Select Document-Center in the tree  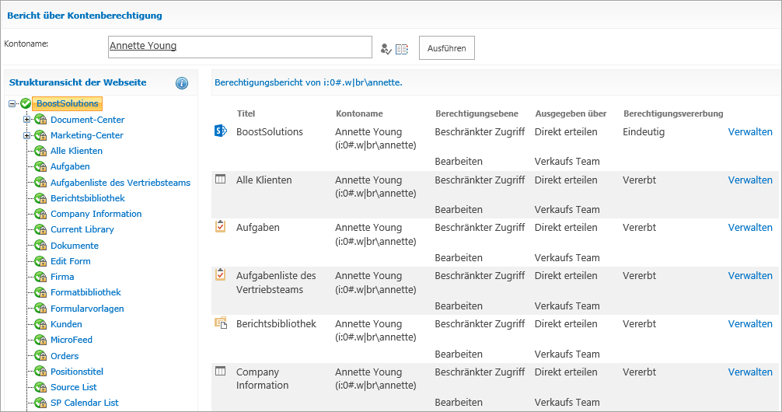(x=87, y=120)
